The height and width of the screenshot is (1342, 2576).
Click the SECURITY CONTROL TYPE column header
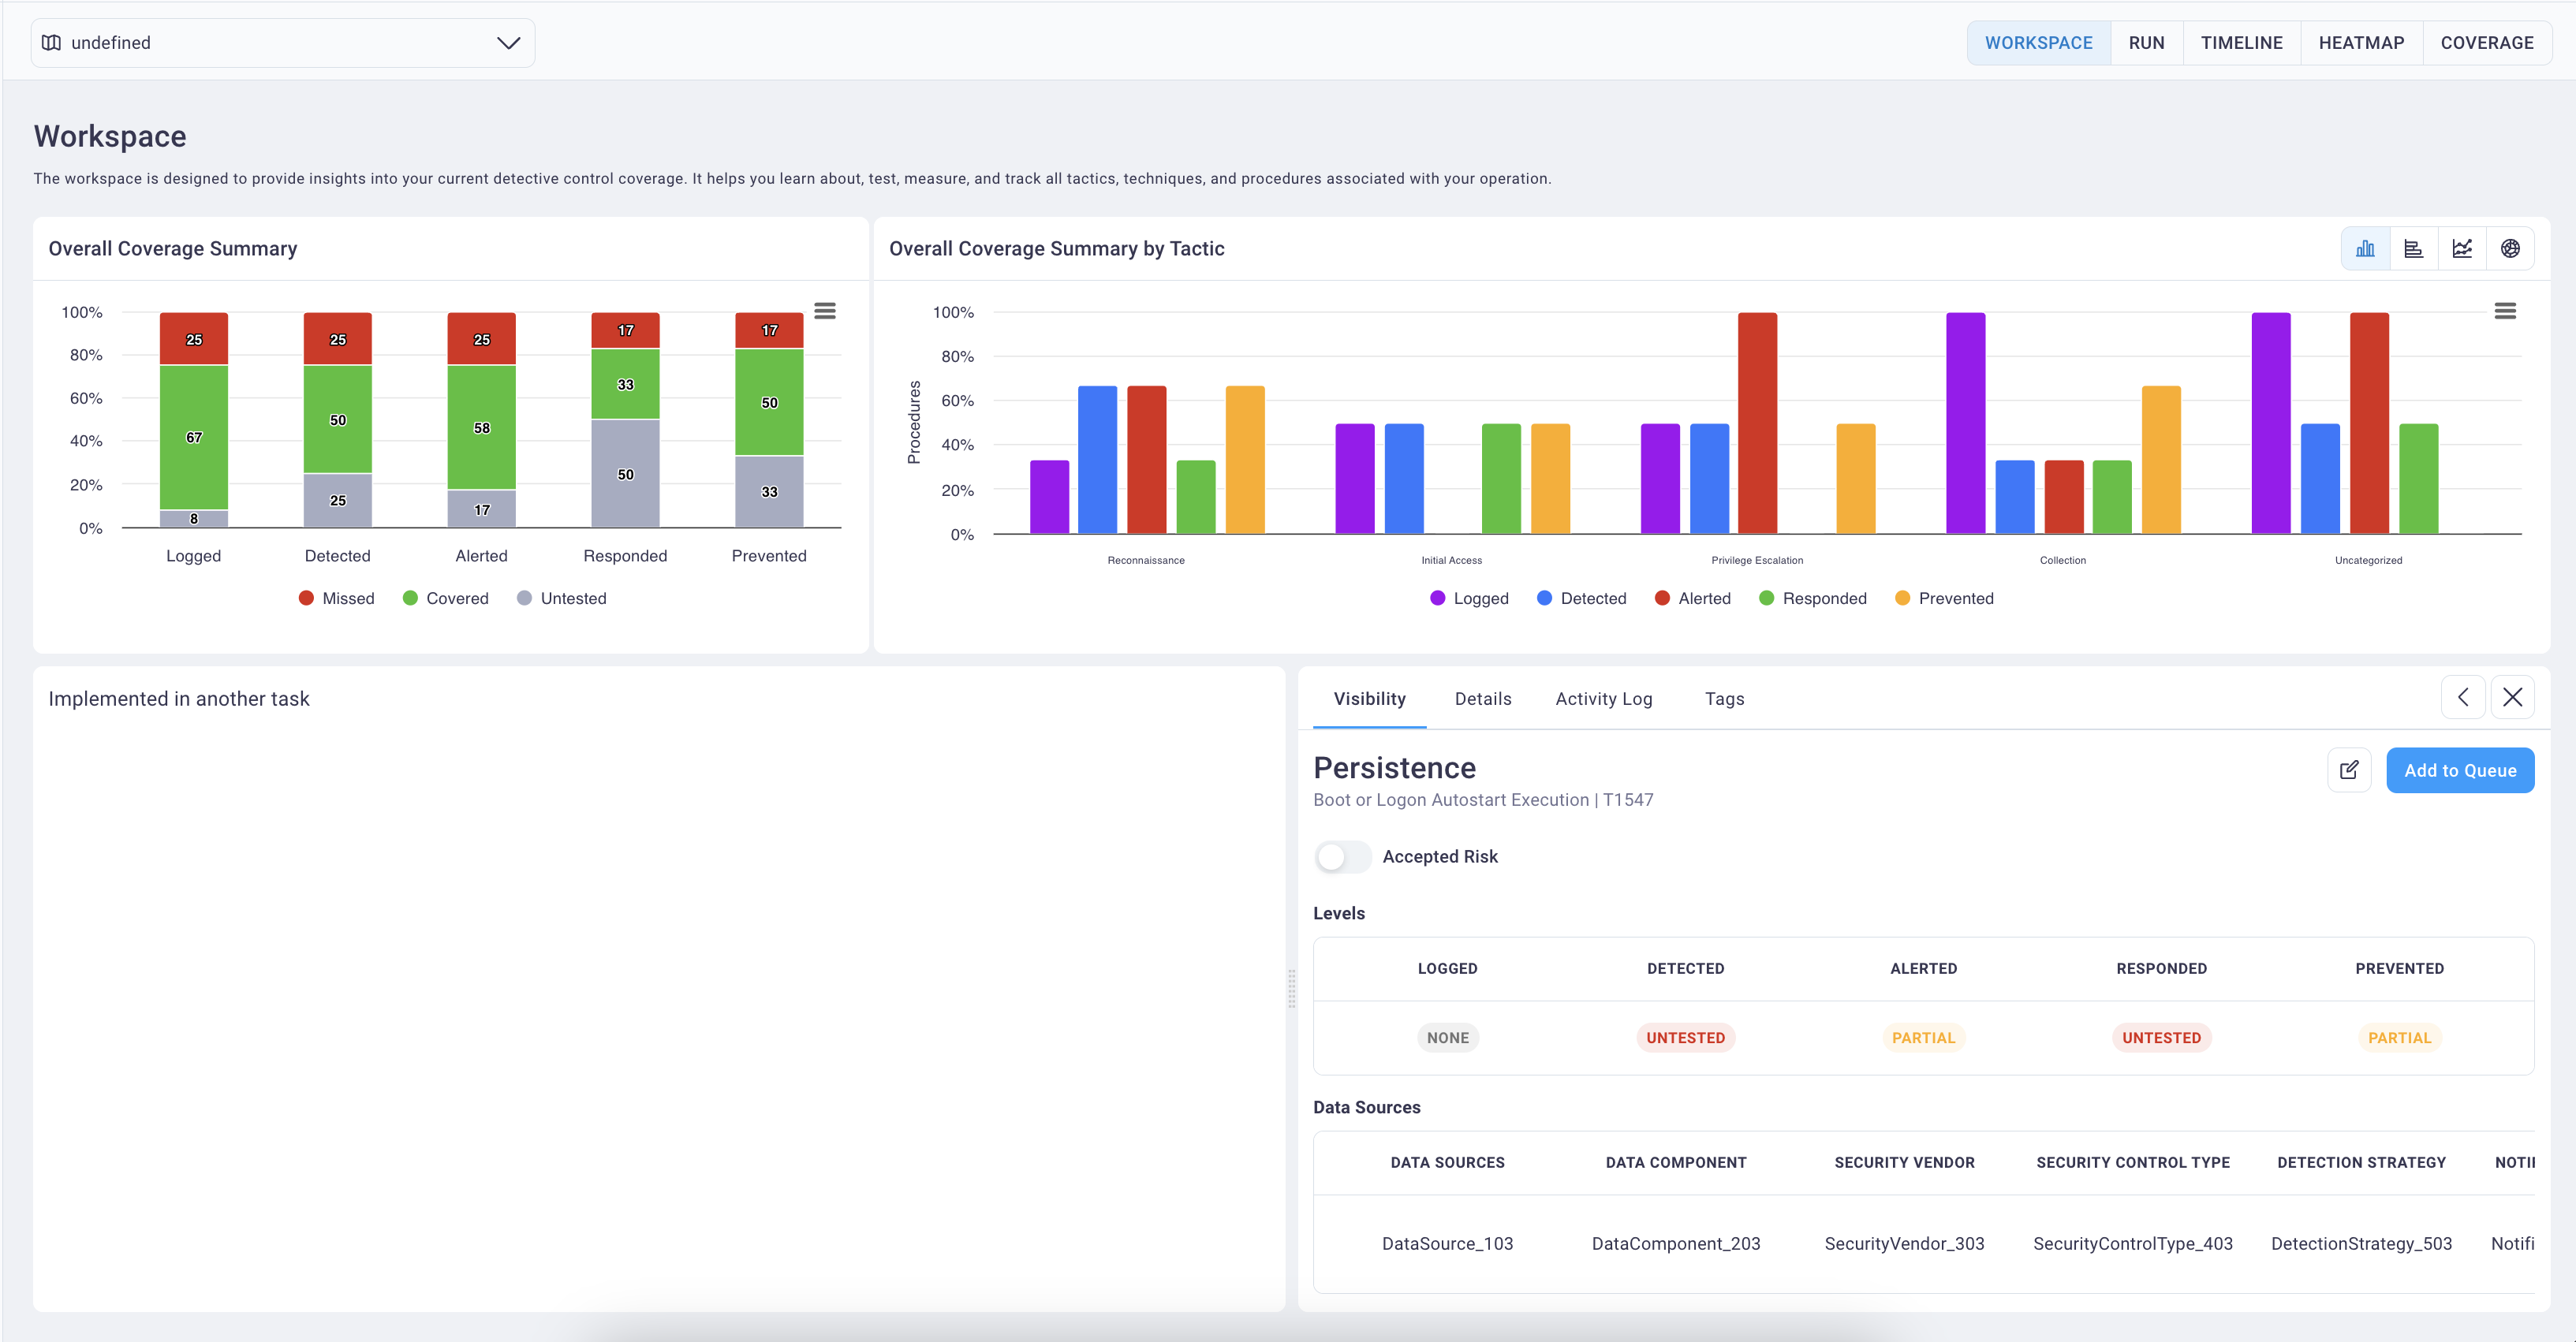pos(2133,1162)
